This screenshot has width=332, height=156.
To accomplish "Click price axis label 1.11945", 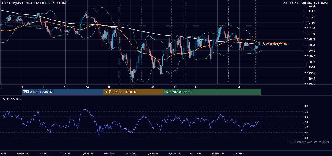I will click(x=310, y=79).
